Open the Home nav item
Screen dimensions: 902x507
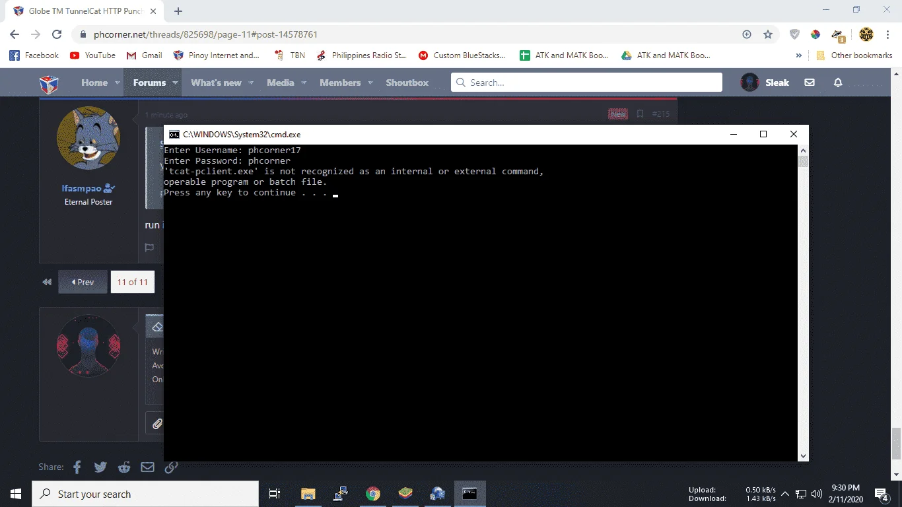[94, 83]
